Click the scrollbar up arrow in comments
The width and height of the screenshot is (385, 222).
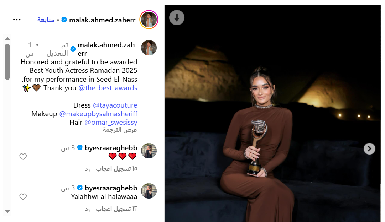[x=7, y=38]
